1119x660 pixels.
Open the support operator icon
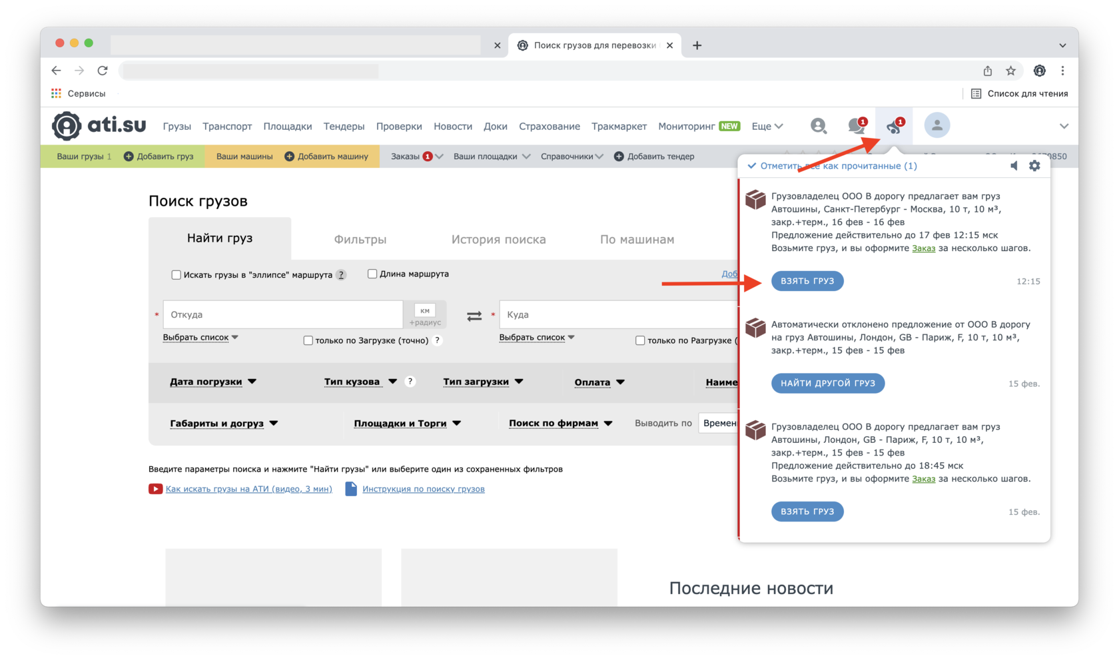(x=819, y=125)
